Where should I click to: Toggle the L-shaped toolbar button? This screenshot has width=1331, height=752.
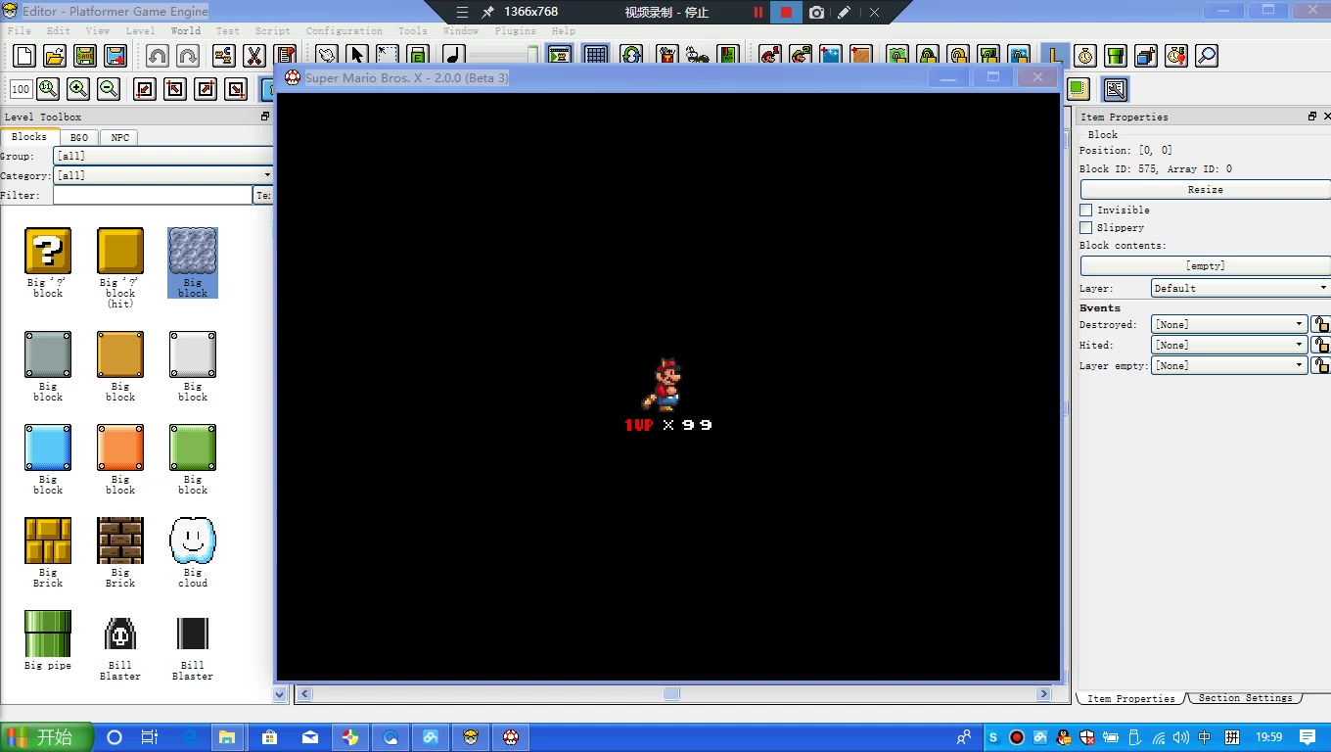[x=1054, y=56]
